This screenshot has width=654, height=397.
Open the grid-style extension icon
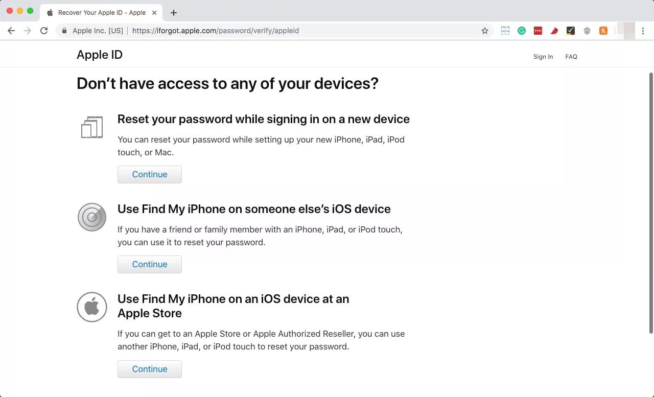[505, 31]
